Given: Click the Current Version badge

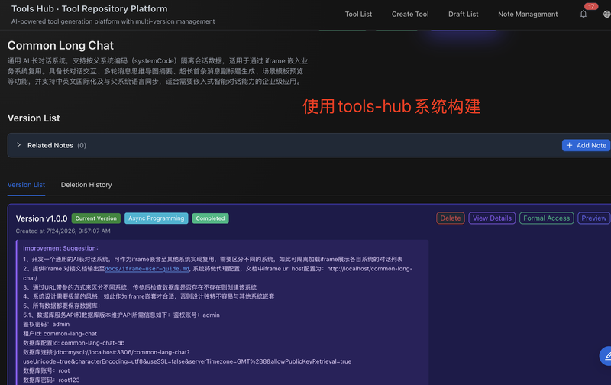Looking at the screenshot, I should tap(96, 218).
